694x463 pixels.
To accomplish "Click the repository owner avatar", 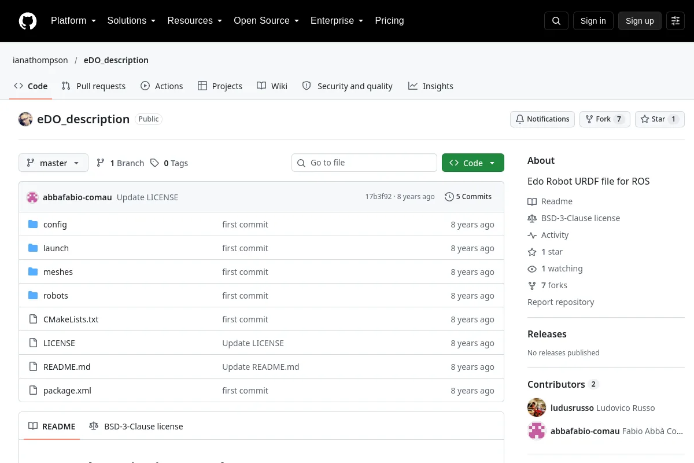I will [25, 119].
